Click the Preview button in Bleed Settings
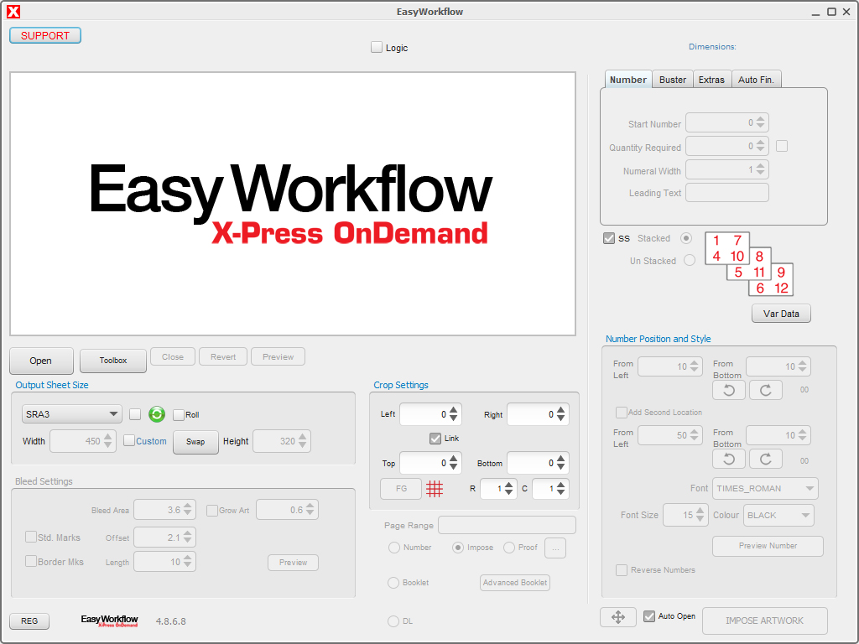Screen dimensions: 859x644 point(293,563)
